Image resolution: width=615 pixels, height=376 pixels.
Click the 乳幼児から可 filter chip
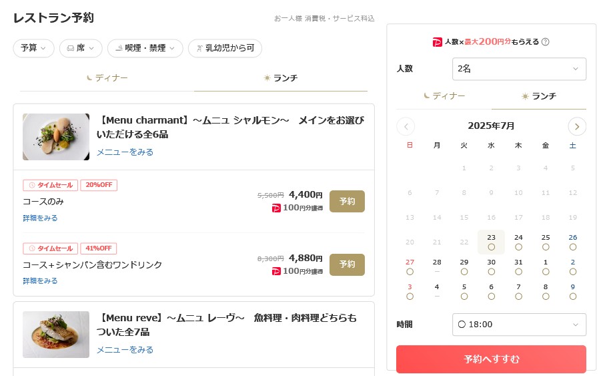pyautogui.click(x=225, y=48)
